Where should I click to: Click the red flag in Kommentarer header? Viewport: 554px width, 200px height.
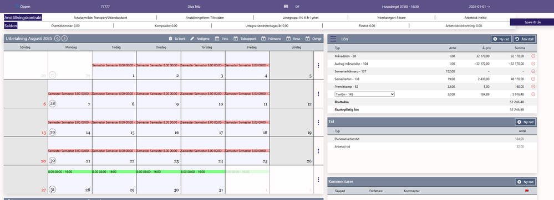(527, 191)
